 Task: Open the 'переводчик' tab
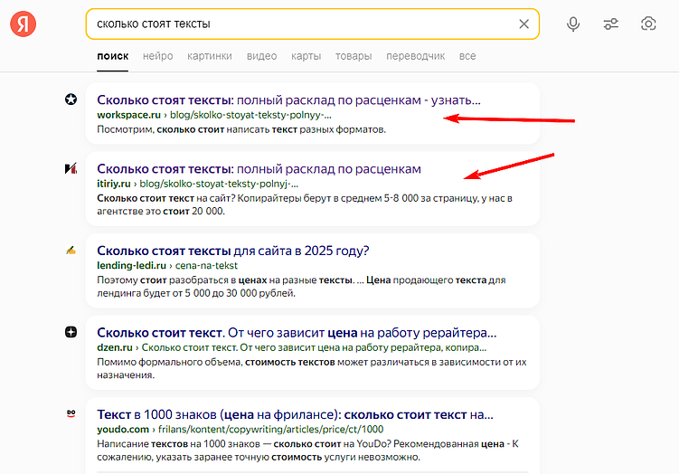[x=415, y=56]
